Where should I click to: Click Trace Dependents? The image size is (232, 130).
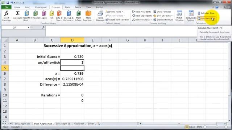tap(142, 16)
